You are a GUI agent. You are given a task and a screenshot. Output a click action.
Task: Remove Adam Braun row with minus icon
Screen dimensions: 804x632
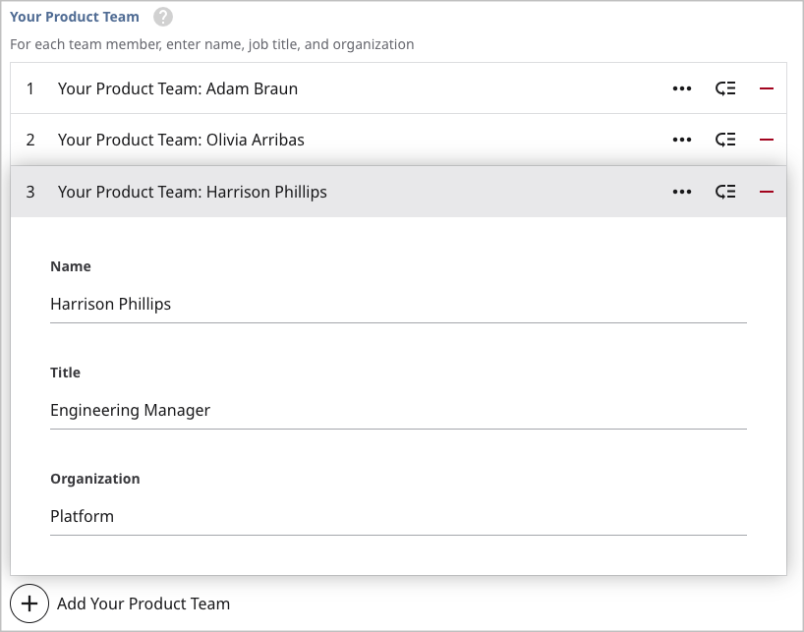(767, 88)
